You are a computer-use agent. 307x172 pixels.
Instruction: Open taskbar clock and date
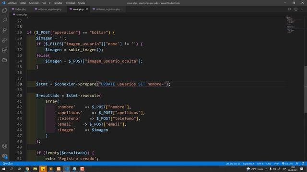[x=293, y=169]
